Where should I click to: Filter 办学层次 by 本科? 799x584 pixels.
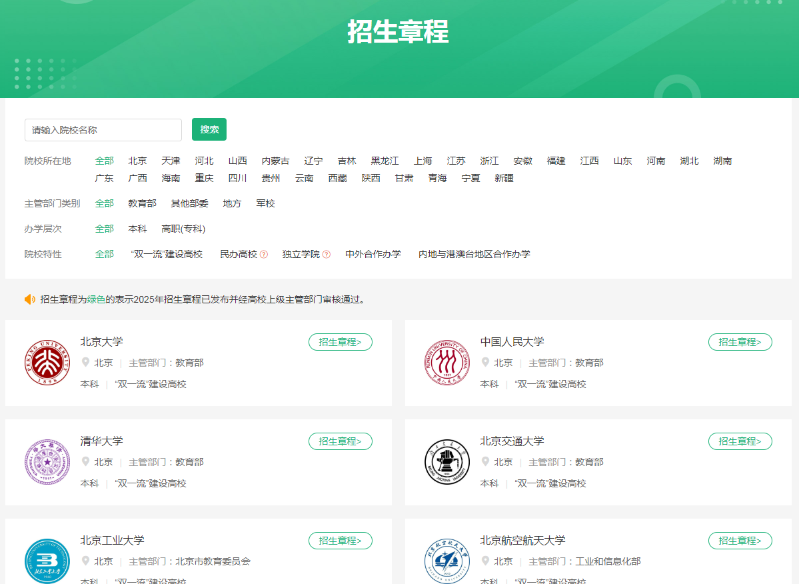pyautogui.click(x=137, y=229)
